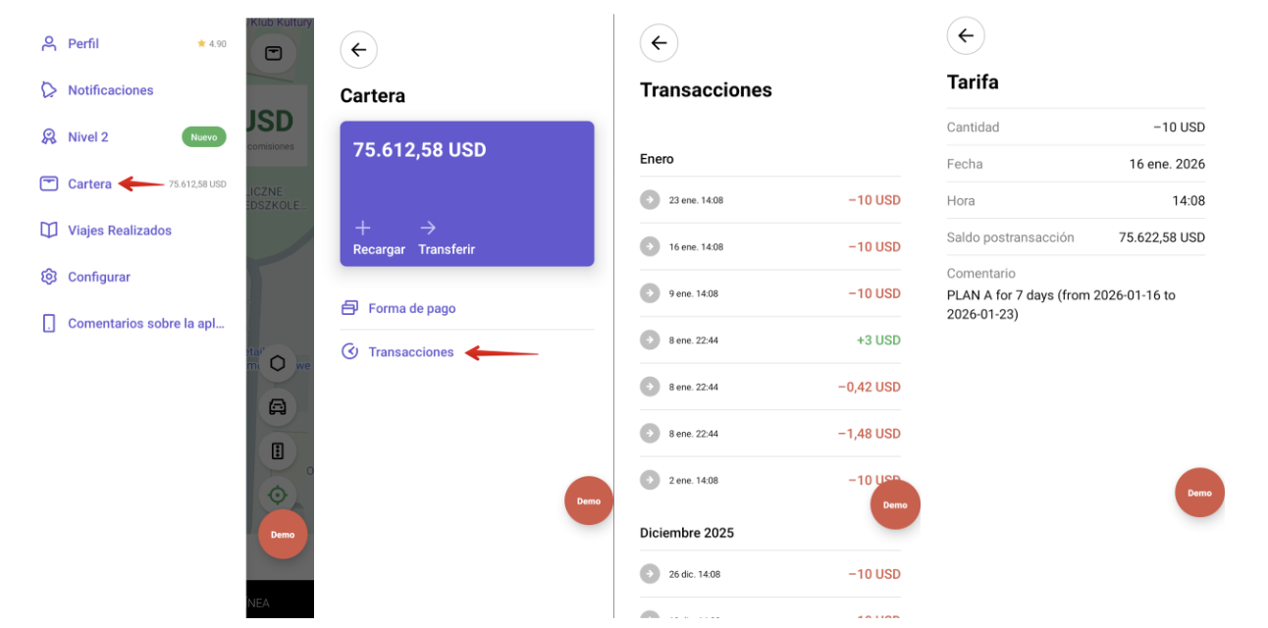Click the Notificaciones bell icon

point(49,90)
